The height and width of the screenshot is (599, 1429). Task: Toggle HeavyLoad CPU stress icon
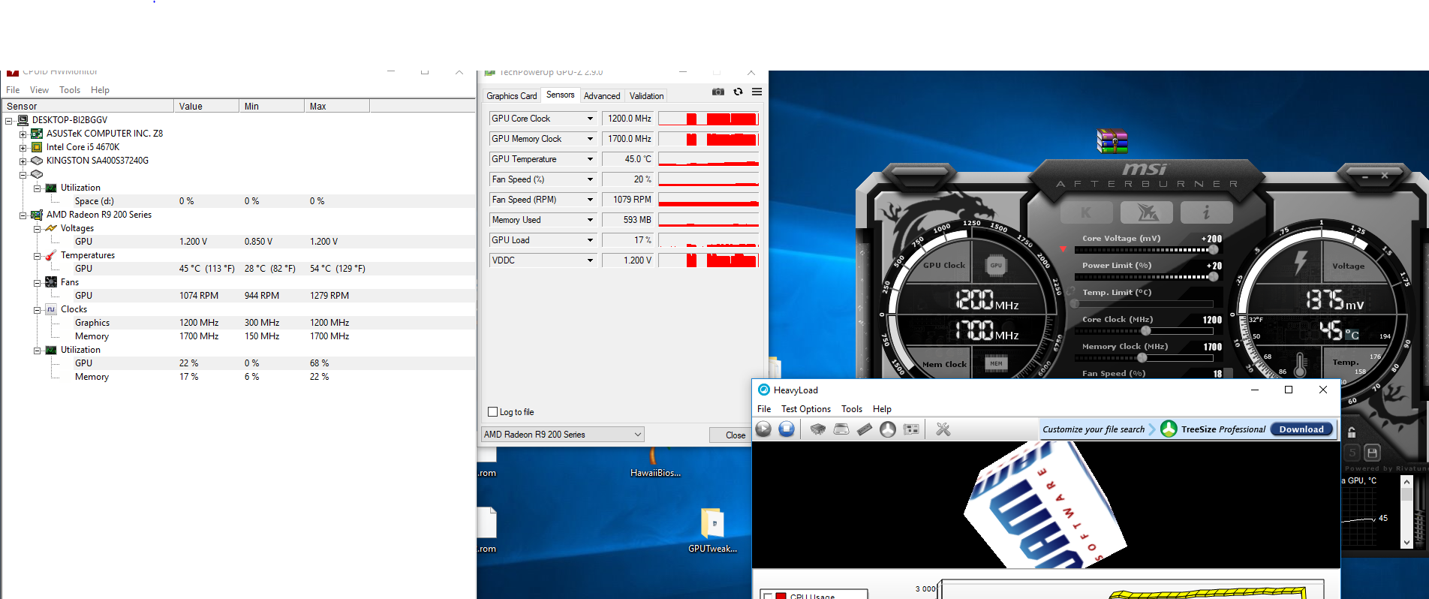818,429
